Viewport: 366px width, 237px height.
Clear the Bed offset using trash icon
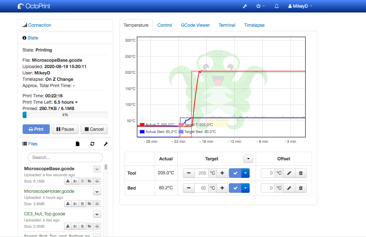[x=301, y=188]
